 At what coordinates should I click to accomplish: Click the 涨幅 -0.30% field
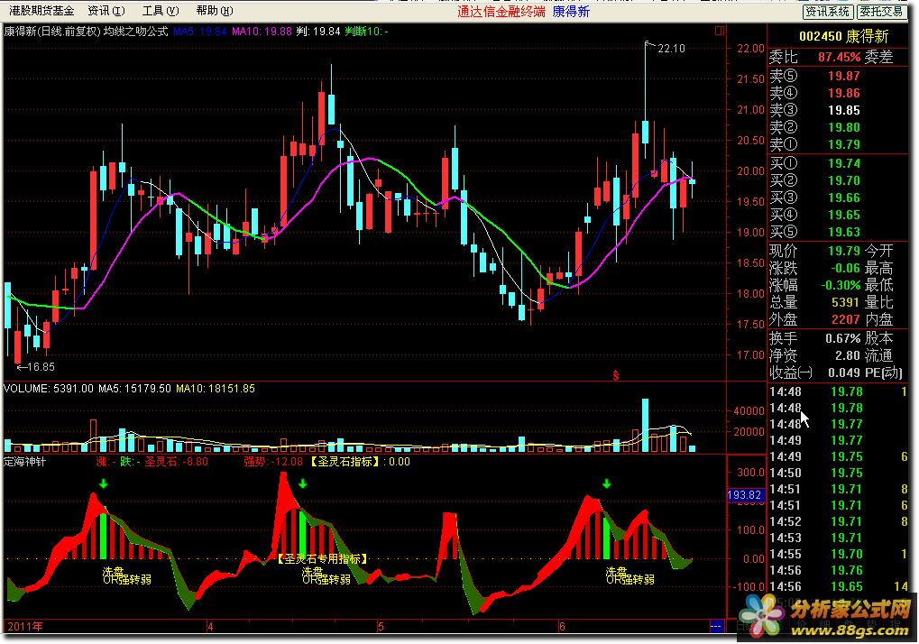814,285
